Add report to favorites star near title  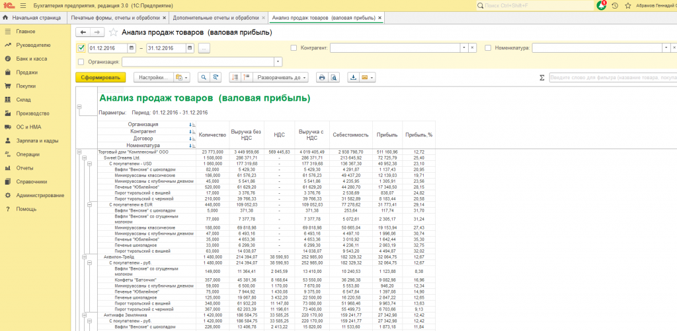pyautogui.click(x=113, y=32)
